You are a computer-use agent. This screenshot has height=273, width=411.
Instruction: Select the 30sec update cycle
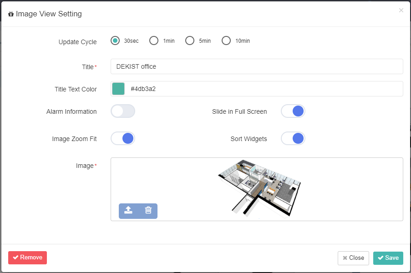[x=115, y=40]
